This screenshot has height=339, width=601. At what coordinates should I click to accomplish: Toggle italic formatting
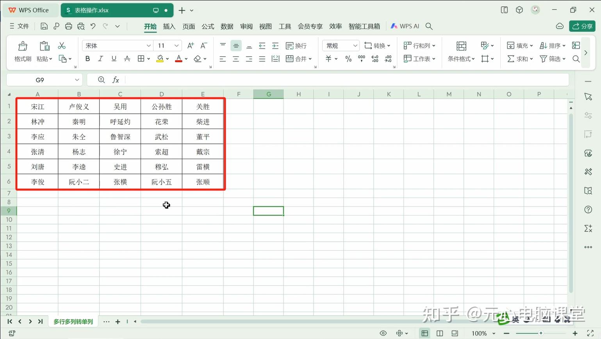pos(100,58)
